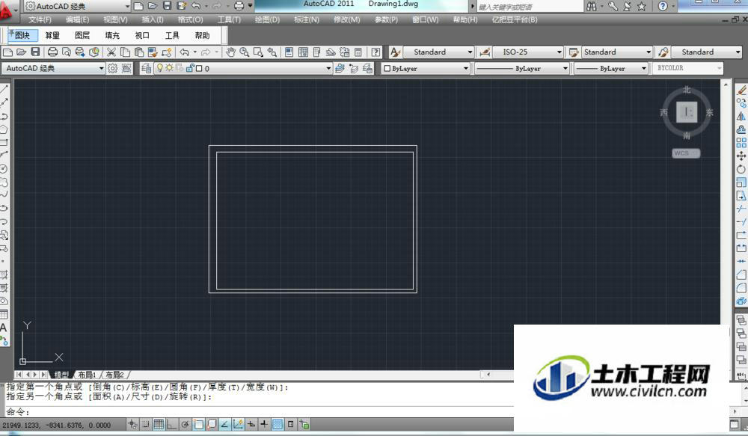Open a drawing file
This screenshot has width=748, height=436.
point(22,52)
